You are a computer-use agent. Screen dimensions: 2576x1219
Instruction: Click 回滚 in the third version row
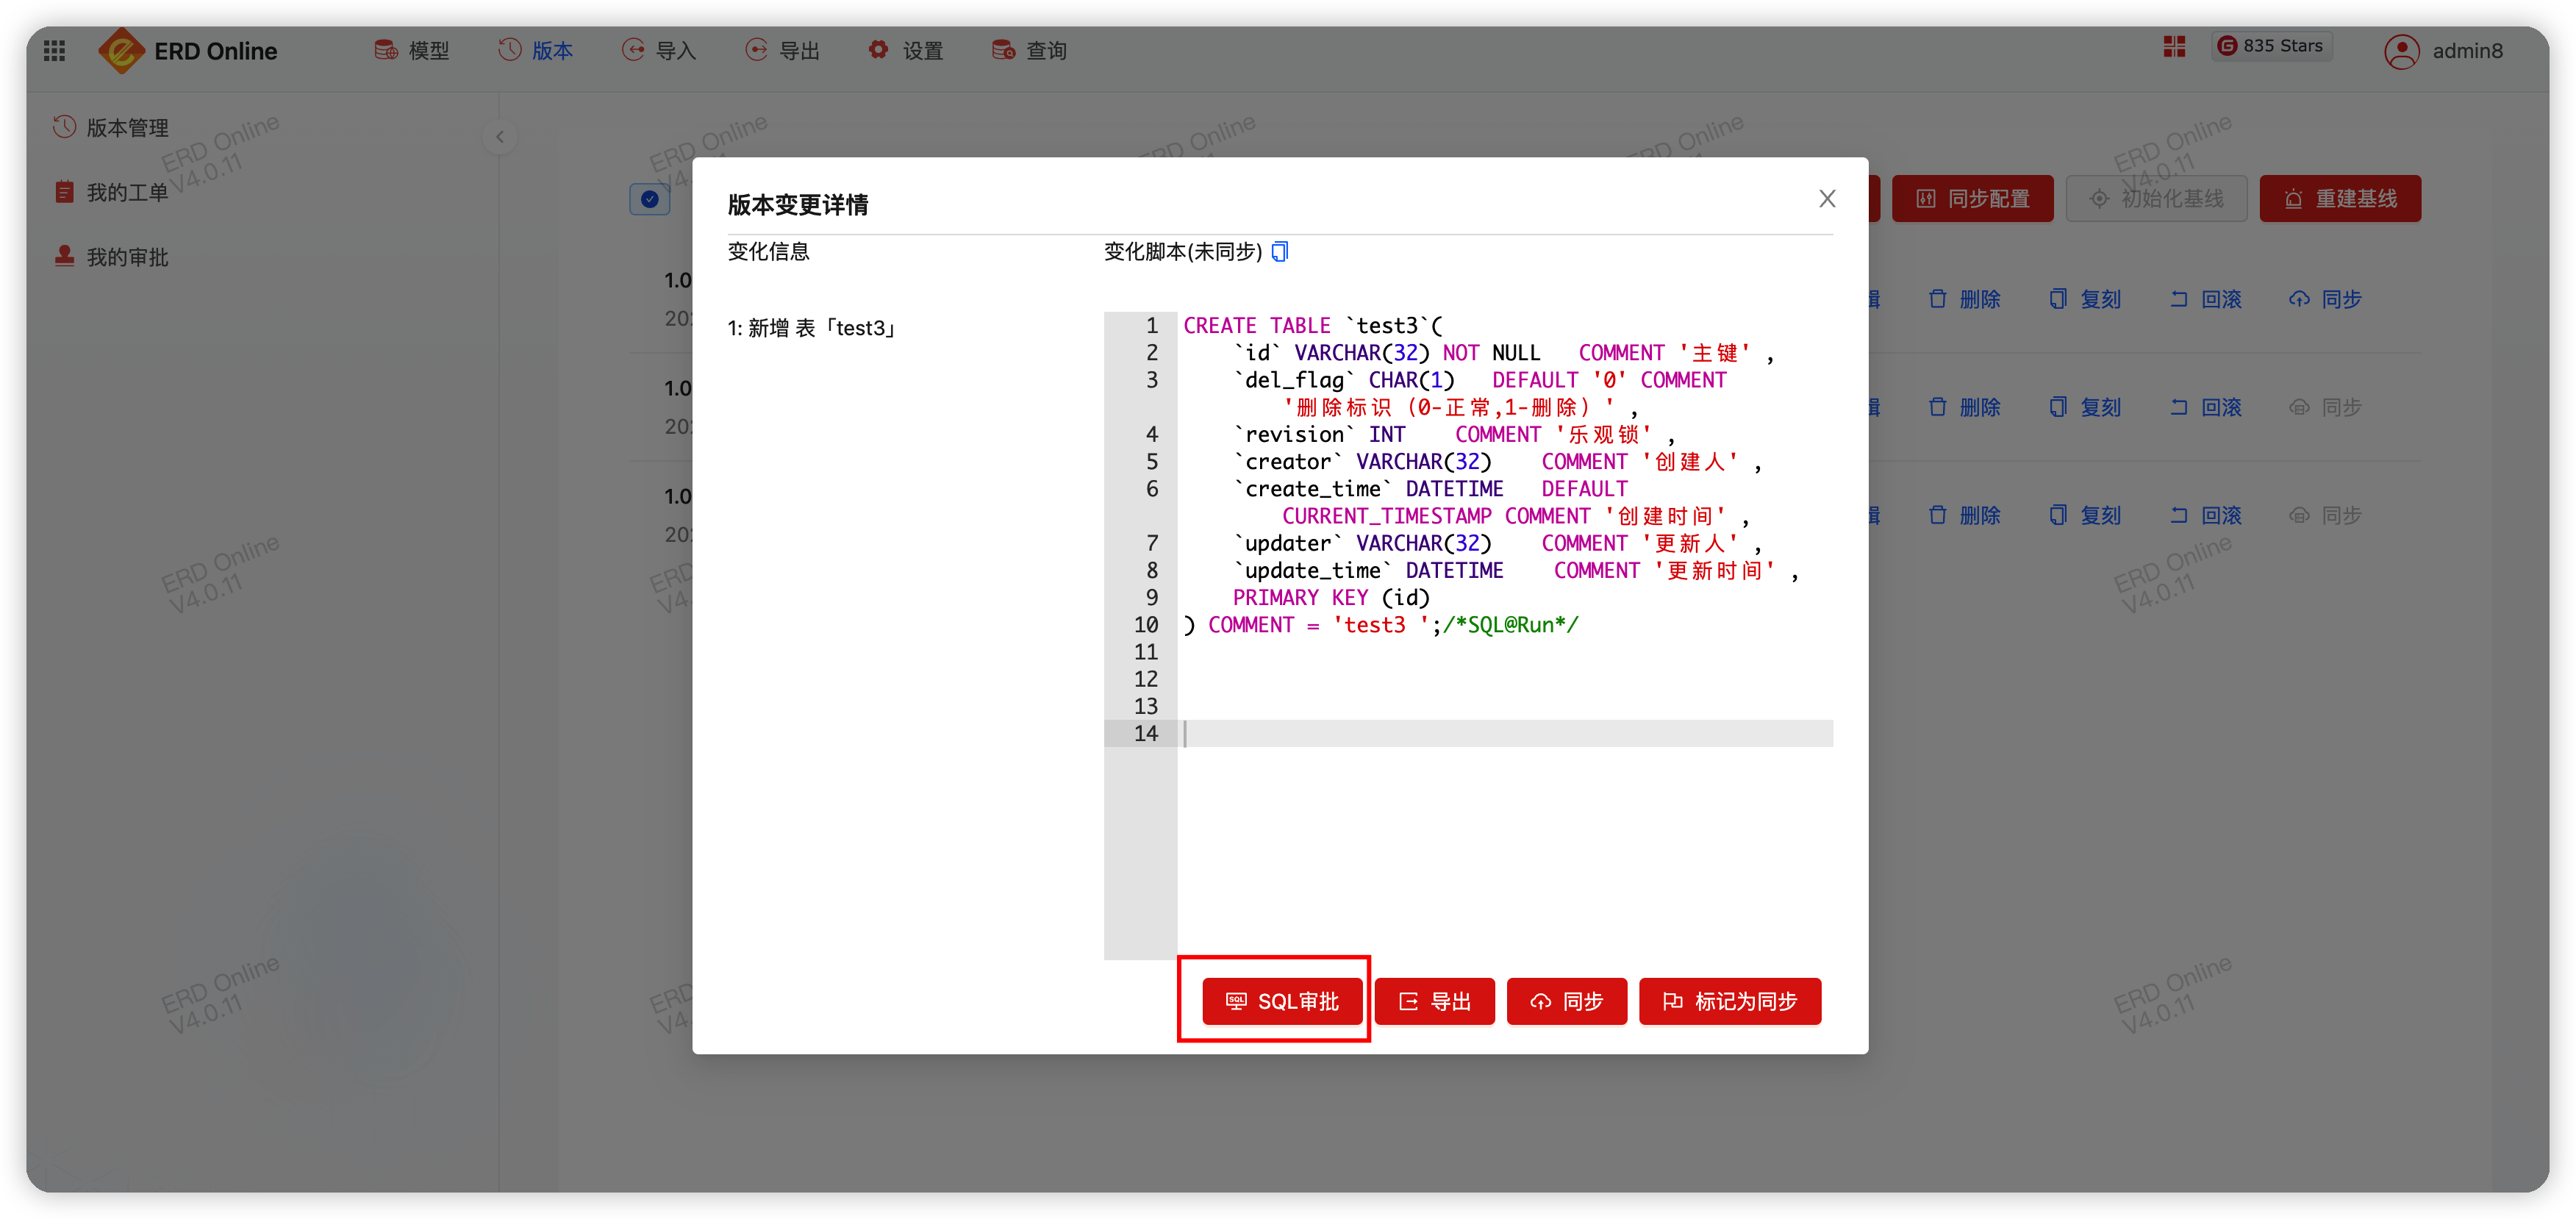pyautogui.click(x=2205, y=515)
